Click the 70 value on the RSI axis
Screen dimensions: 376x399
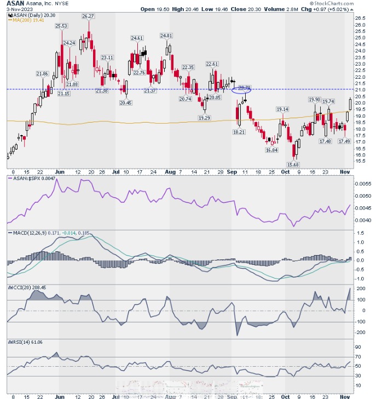click(x=358, y=357)
